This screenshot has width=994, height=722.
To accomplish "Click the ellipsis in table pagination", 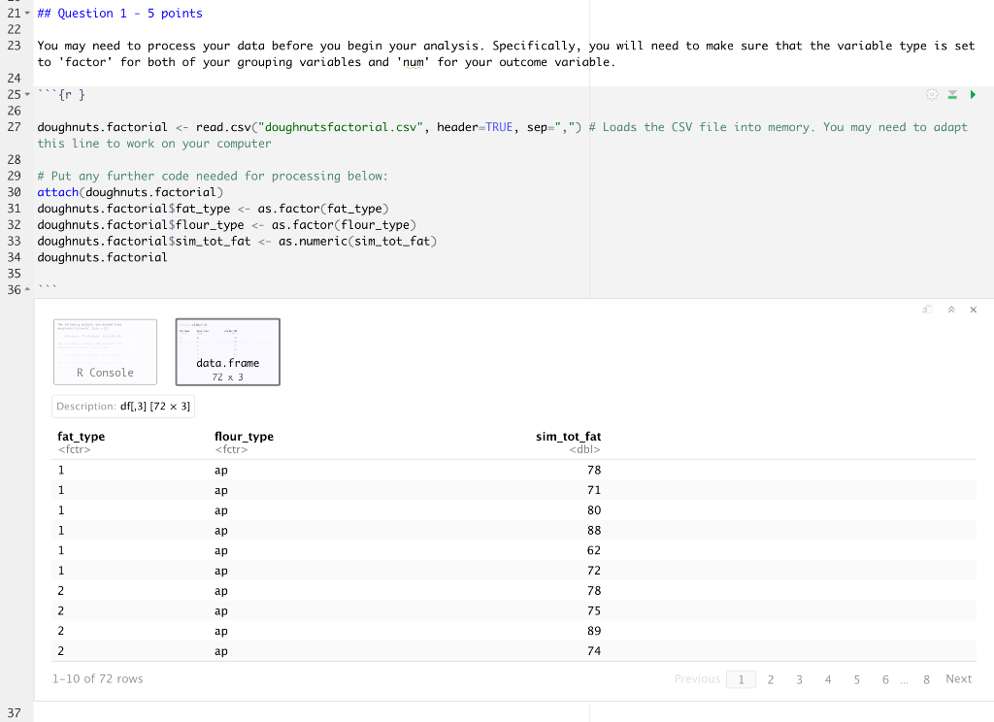I will tap(904, 681).
